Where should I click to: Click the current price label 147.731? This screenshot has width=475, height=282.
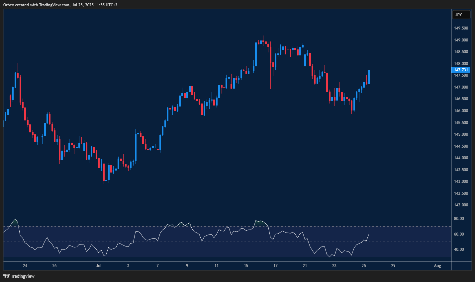pyautogui.click(x=461, y=70)
